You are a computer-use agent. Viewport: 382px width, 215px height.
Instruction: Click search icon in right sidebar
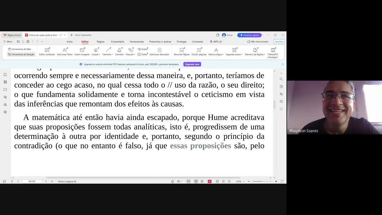tap(281, 79)
